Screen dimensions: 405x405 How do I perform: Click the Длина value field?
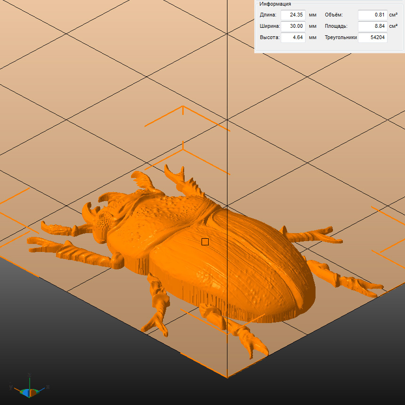tap(293, 15)
